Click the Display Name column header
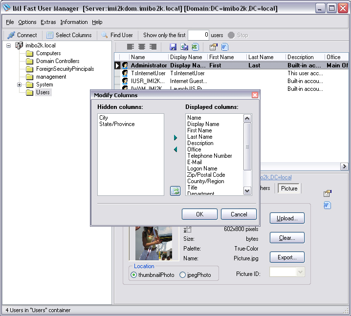The height and width of the screenshot is (316, 351). (x=188, y=57)
